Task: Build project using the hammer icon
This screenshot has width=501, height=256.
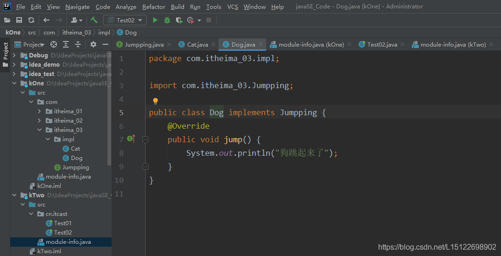Action: [x=94, y=20]
